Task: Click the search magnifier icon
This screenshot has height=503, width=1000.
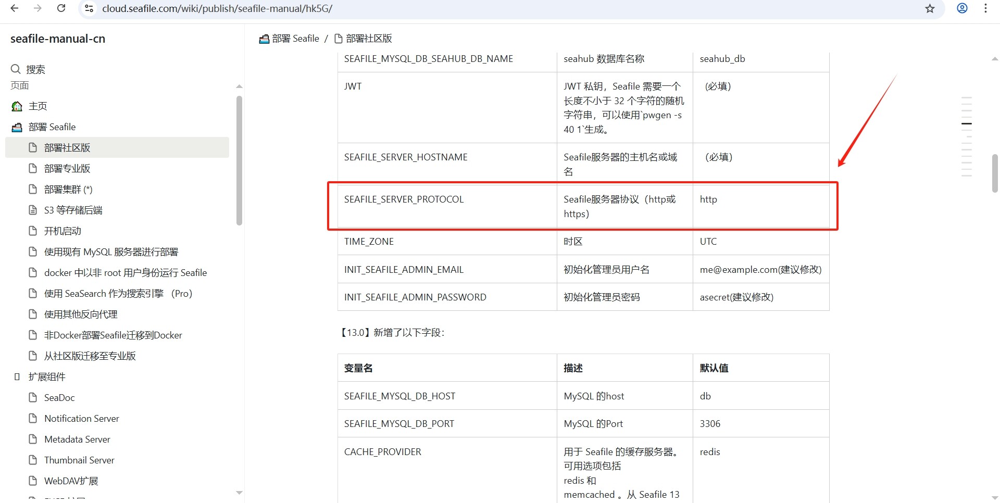Action: coord(16,69)
